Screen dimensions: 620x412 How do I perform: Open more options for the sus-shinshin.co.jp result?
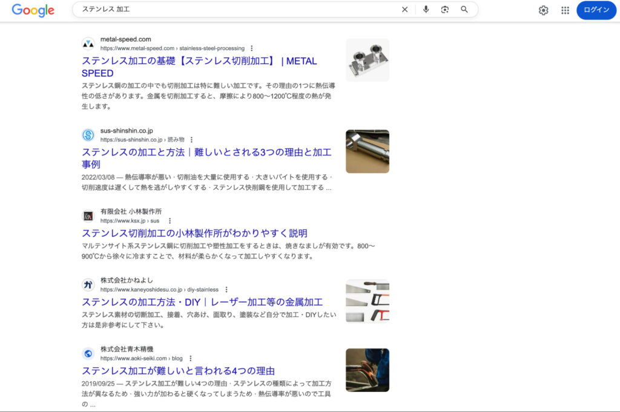191,139
